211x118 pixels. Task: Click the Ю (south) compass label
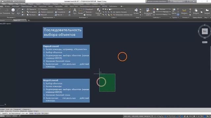pos(205,38)
